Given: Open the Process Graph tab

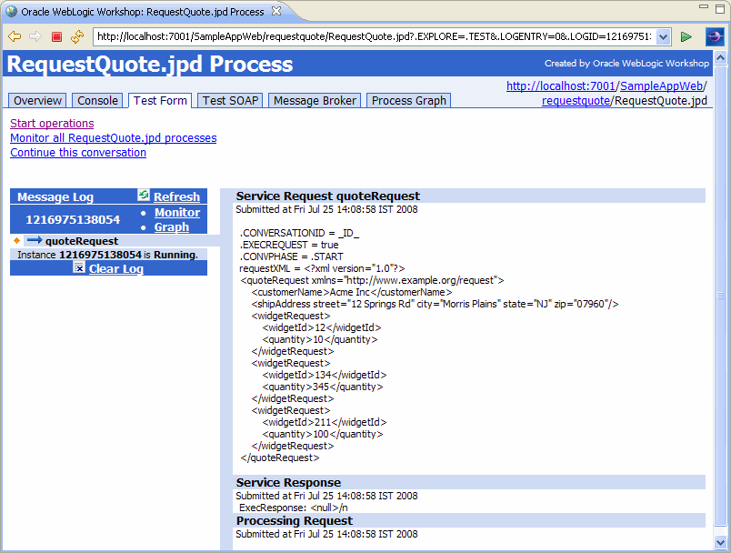Looking at the screenshot, I should pyautogui.click(x=409, y=101).
